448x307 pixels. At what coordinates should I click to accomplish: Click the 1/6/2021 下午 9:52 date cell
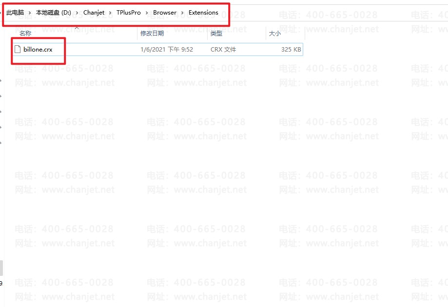[167, 50]
